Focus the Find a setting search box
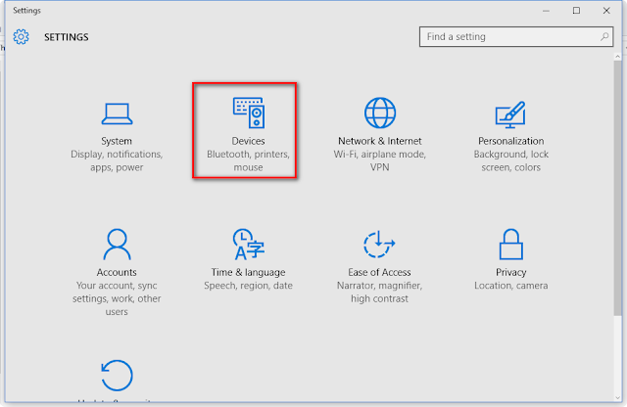This screenshot has width=627, height=407. click(x=516, y=37)
